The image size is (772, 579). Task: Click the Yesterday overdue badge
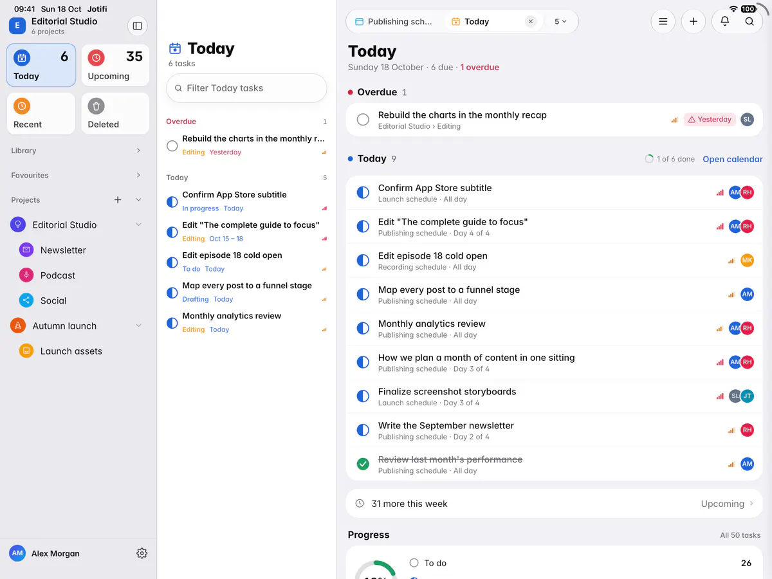710,119
